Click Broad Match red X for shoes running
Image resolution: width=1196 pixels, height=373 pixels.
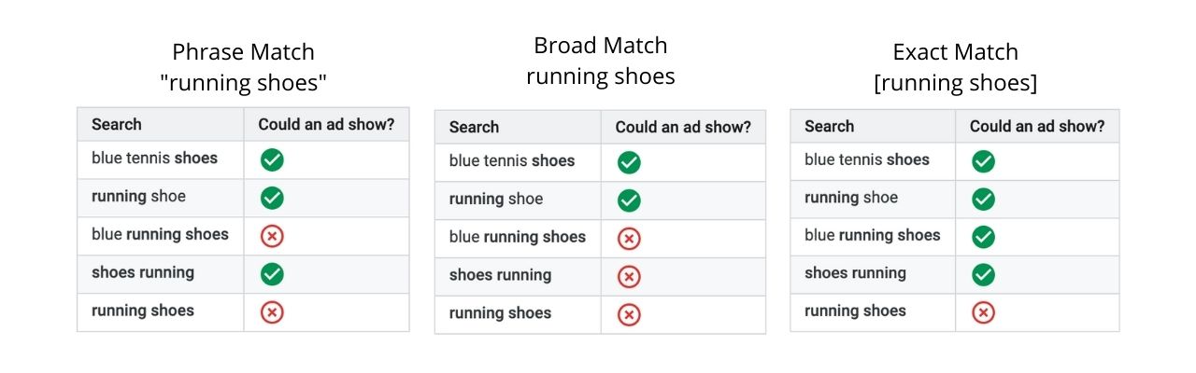coord(629,277)
